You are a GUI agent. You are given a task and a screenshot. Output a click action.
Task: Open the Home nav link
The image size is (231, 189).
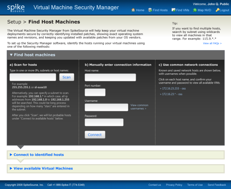tap(140, 10)
